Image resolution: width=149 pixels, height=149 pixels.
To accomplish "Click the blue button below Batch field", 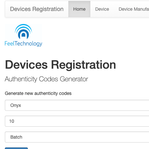I will click(16, 148).
